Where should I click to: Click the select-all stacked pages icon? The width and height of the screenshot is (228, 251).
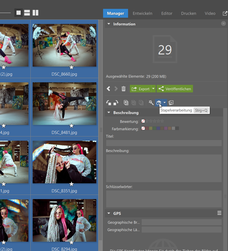(126, 103)
